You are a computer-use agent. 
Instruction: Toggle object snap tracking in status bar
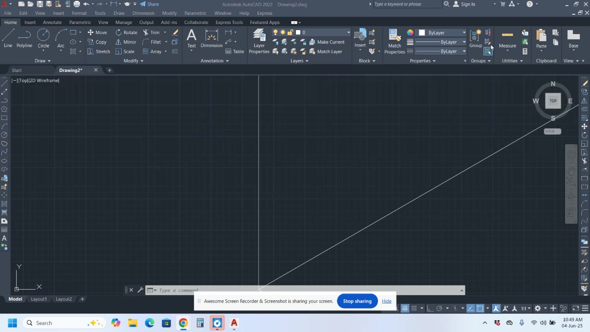coord(471,308)
